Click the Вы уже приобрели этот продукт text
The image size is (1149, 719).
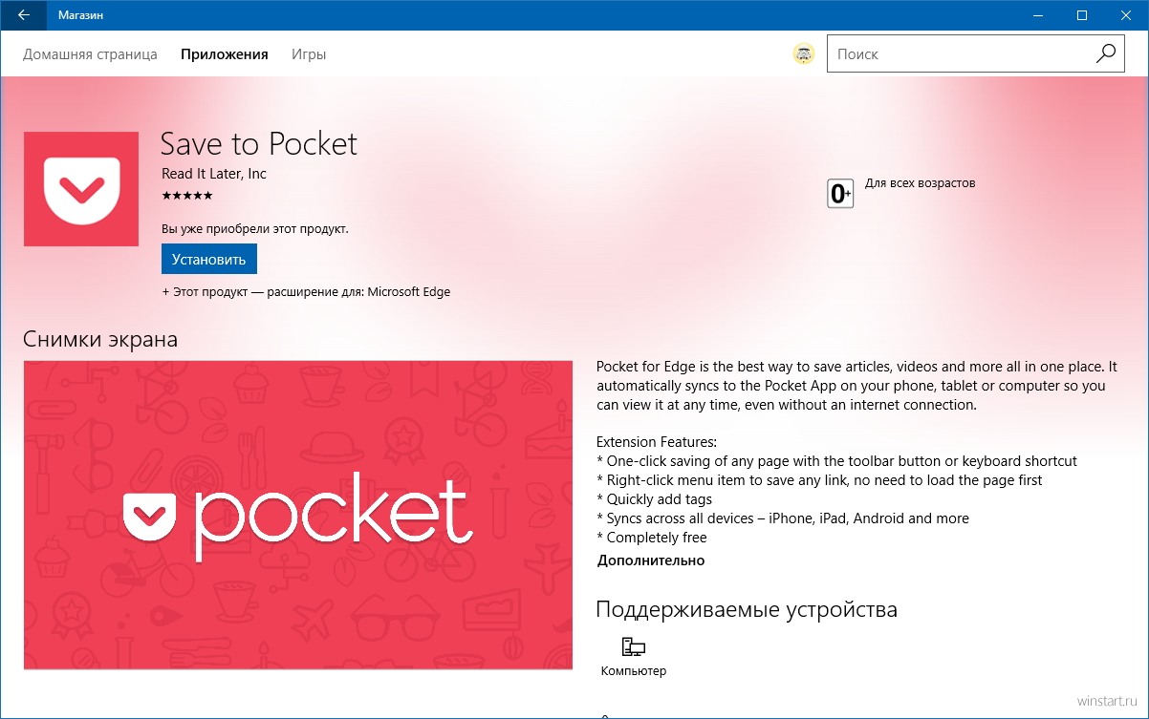coord(255,229)
